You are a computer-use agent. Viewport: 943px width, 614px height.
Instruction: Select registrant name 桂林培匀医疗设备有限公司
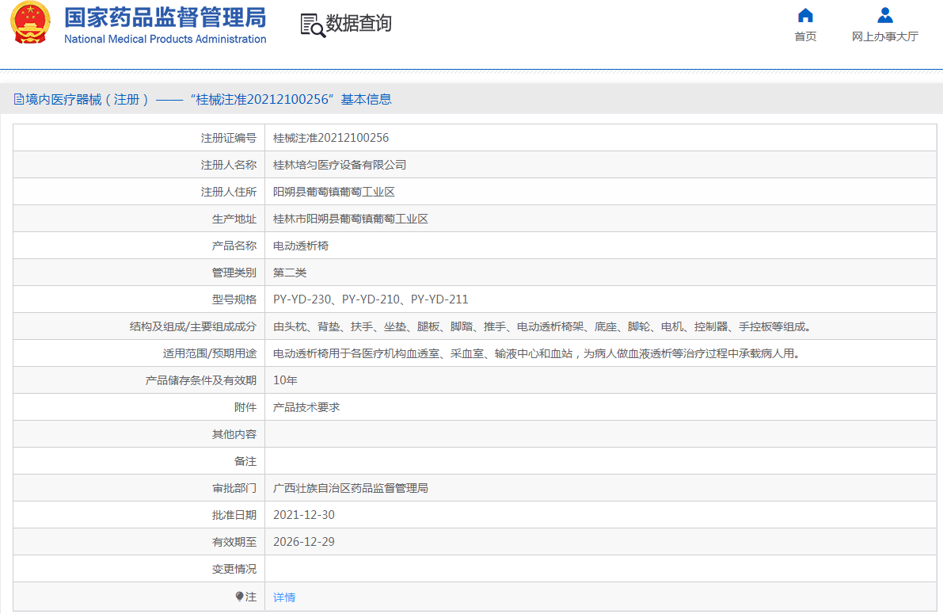click(x=340, y=165)
